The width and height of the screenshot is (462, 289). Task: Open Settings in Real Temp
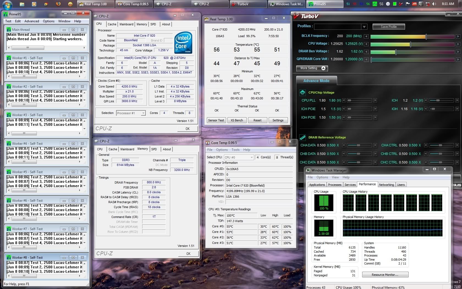click(278, 120)
